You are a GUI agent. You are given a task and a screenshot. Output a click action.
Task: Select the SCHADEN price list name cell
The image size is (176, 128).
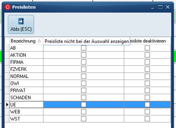click(25, 97)
